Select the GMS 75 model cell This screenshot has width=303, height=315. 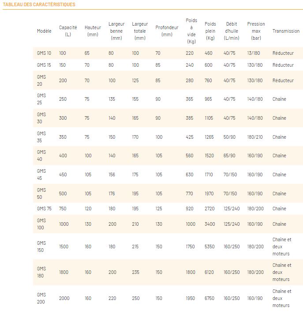coord(44,209)
